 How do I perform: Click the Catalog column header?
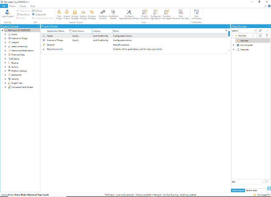(x=102, y=31)
